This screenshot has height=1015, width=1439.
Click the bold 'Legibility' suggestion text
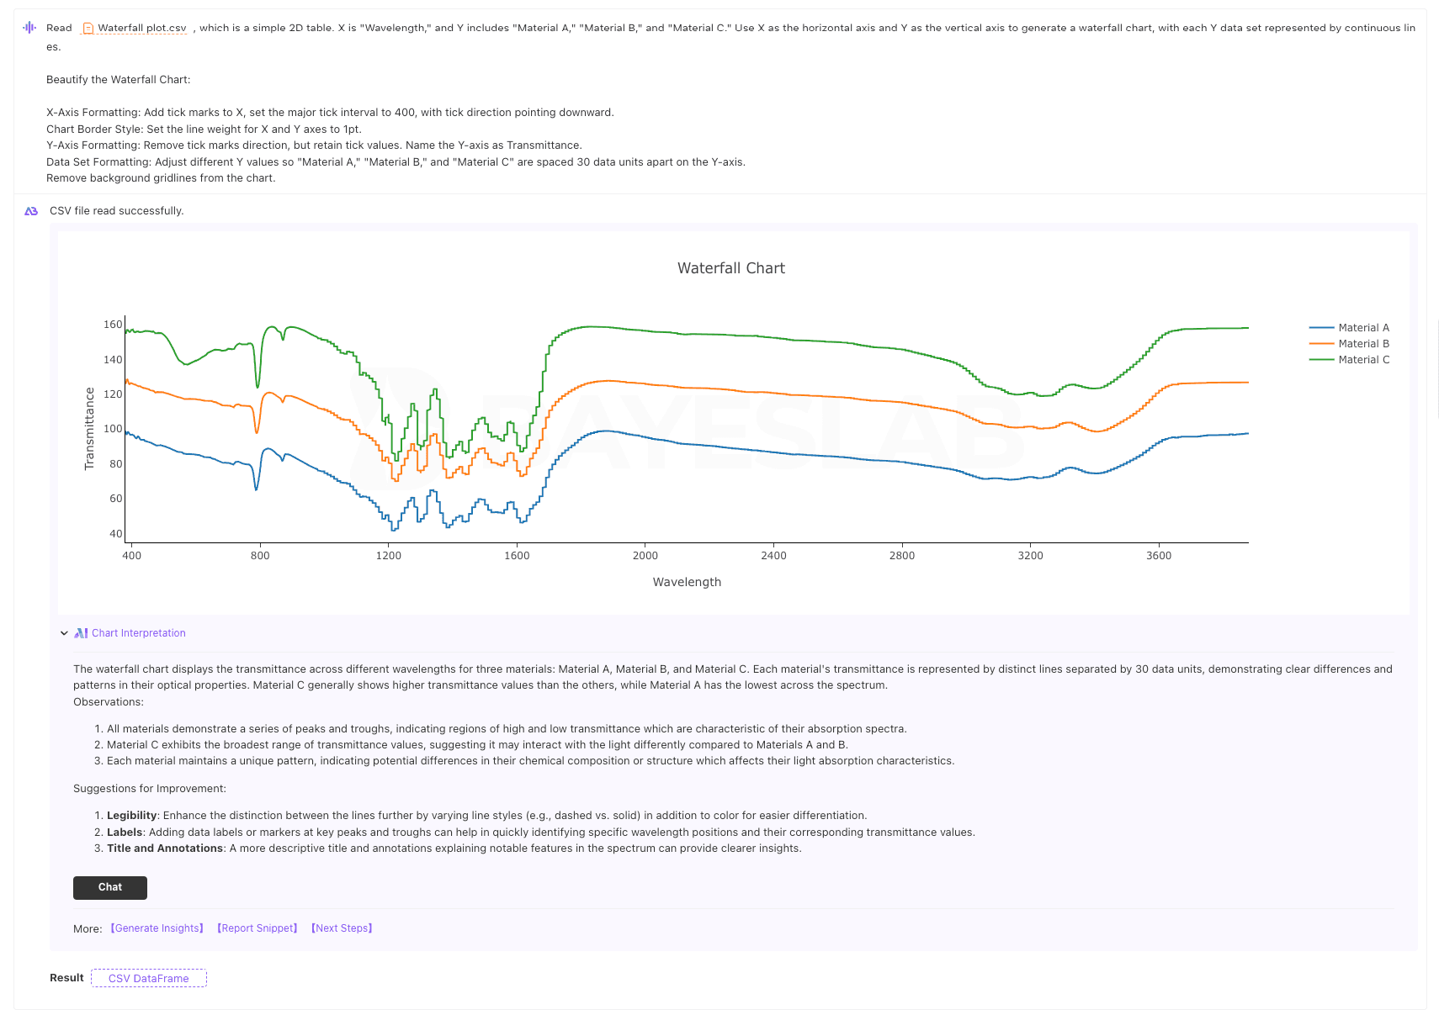tap(131, 816)
